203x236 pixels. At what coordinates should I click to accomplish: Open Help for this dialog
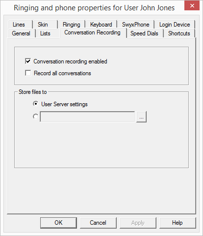tap(178, 223)
